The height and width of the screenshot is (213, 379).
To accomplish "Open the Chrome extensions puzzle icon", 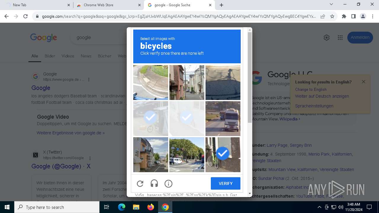I will 344,17.
